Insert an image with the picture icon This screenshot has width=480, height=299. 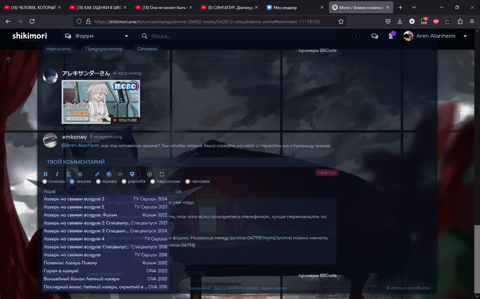(109, 174)
